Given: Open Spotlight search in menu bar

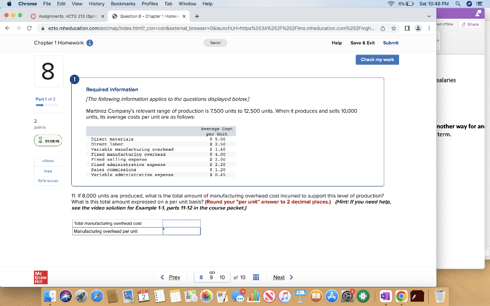Looking at the screenshot, I should click(x=458, y=4).
